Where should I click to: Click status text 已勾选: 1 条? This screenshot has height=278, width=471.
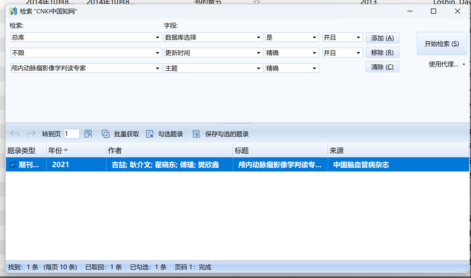148,267
